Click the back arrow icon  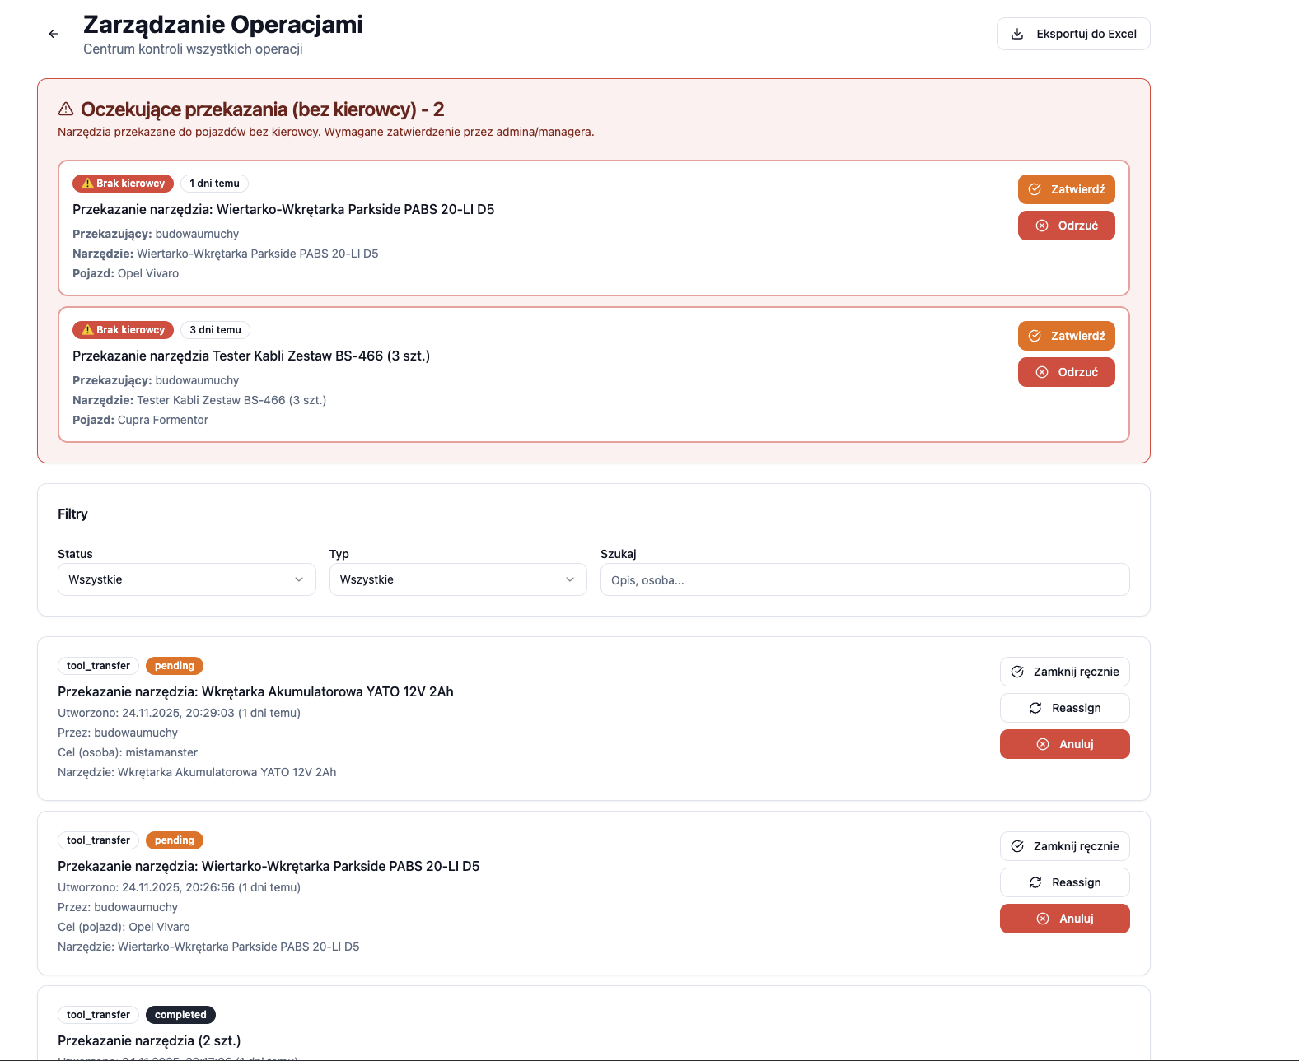click(54, 34)
